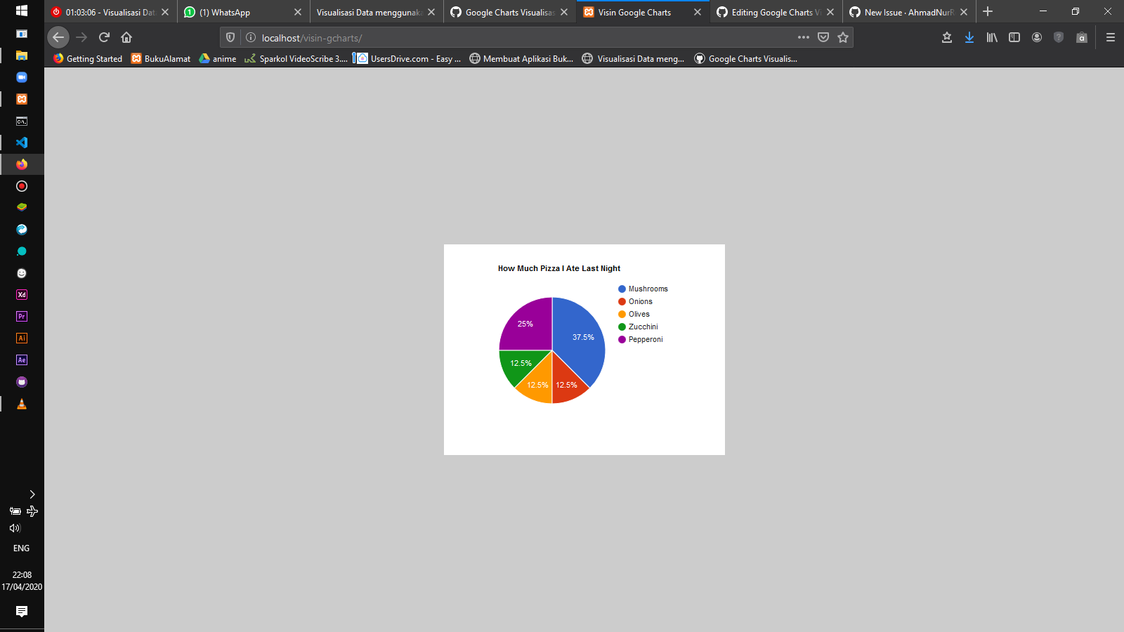
Task: Open the Sparkol VideoScribe bookmark
Action: click(x=296, y=58)
